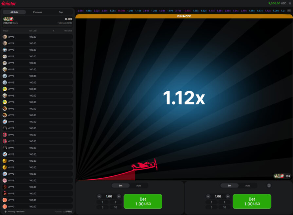Image resolution: width=293 pixels, height=215 pixels.
Task: Open the hamburger menu beside the balance
Action: (x=290, y=3)
